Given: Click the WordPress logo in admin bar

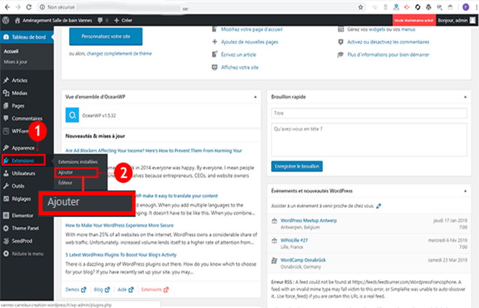Looking at the screenshot, I should [5, 20].
